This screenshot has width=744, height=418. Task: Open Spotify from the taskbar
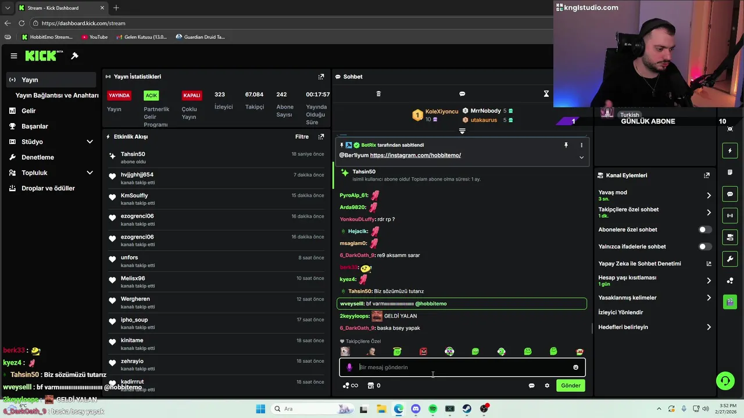432,409
